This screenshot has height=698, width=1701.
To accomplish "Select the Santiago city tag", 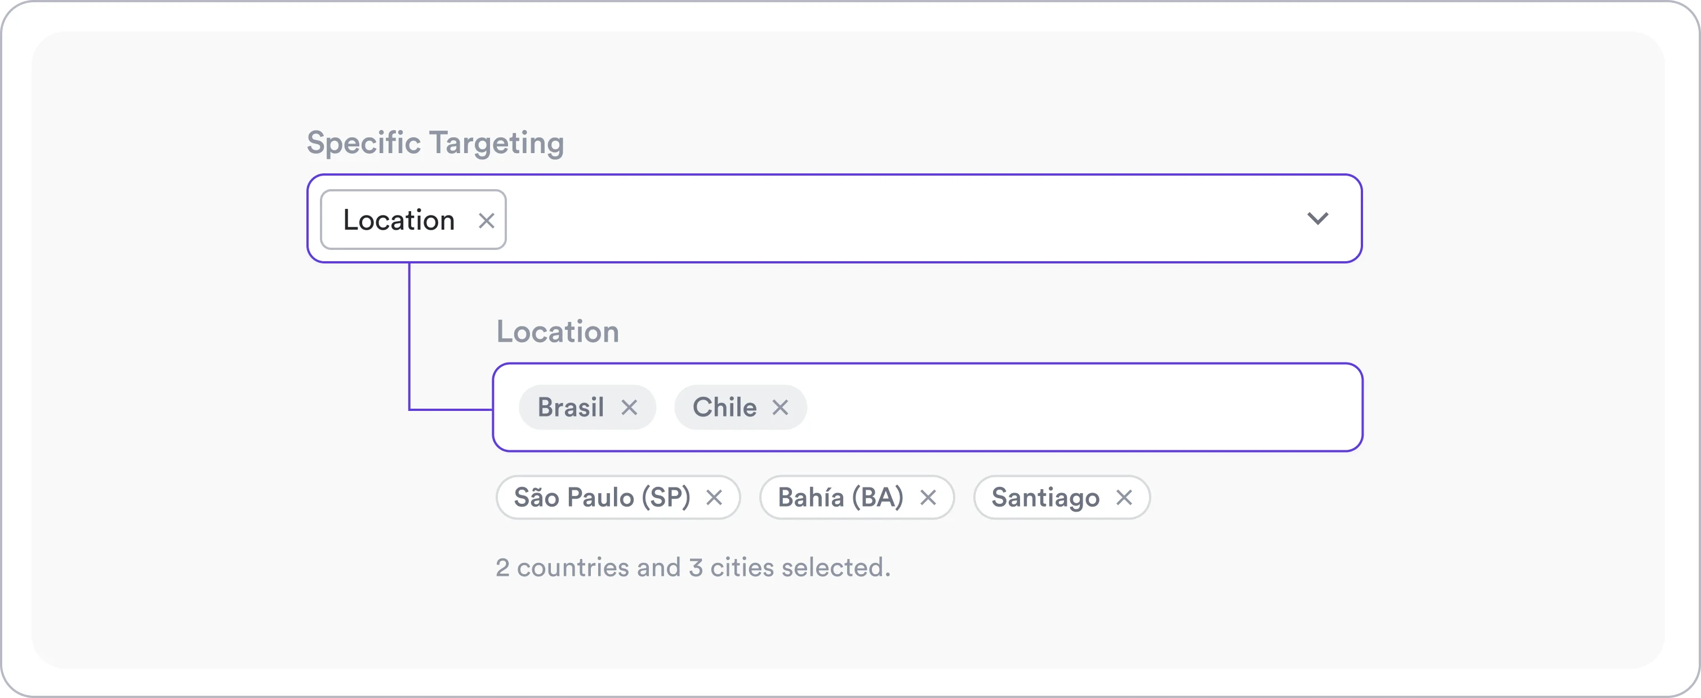I will point(1046,498).
